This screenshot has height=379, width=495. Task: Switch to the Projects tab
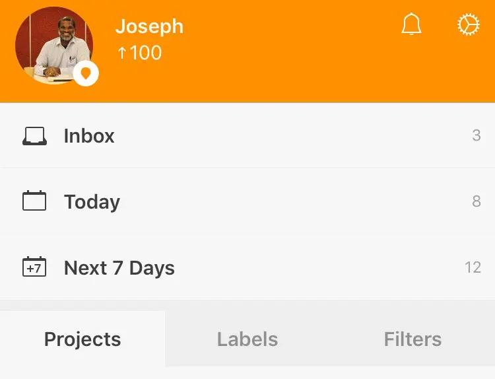82,339
